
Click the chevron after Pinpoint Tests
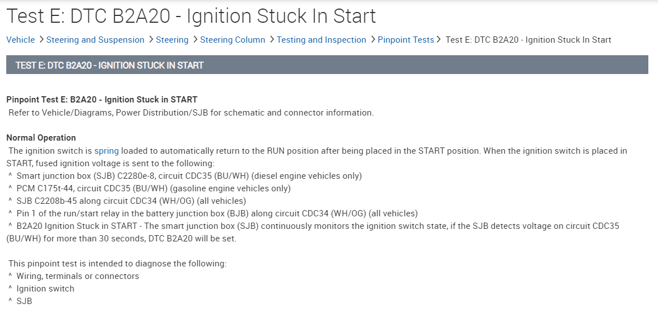pos(439,40)
